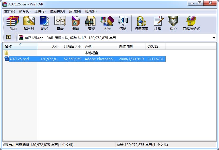Open the 选项(N) menu
This screenshot has height=150, width=219.
coord(75,11)
